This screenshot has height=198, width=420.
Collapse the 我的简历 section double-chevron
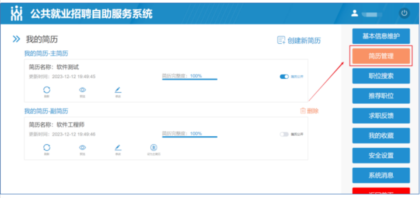pyautogui.click(x=16, y=39)
